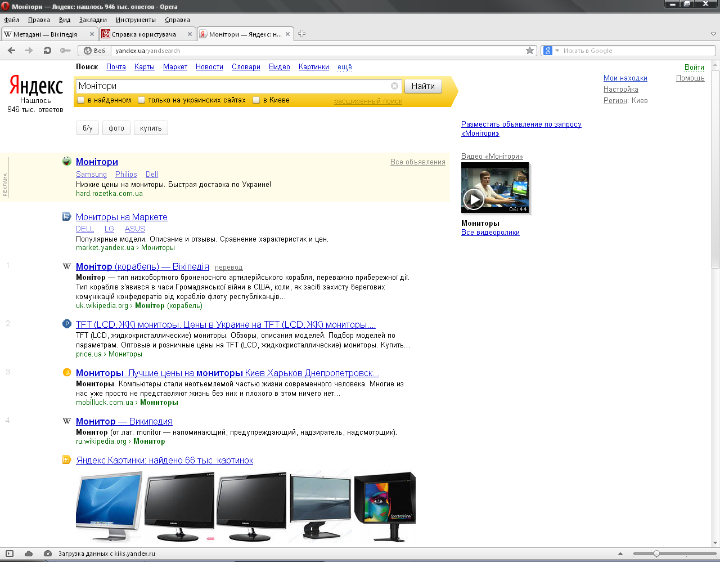The width and height of the screenshot is (720, 562).
Task: Click the Opera logo in title bar
Action: pos(5,6)
